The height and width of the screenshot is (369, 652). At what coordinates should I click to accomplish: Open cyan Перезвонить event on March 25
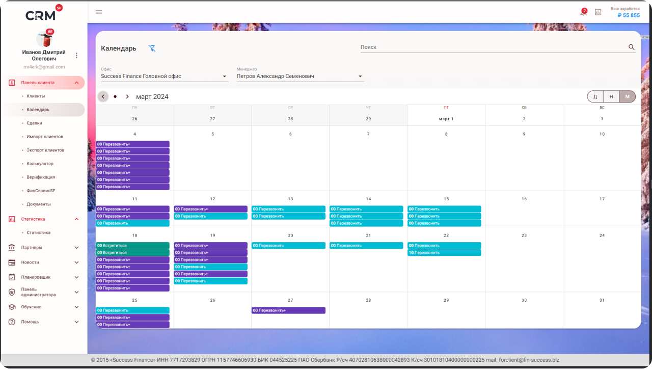click(x=132, y=310)
